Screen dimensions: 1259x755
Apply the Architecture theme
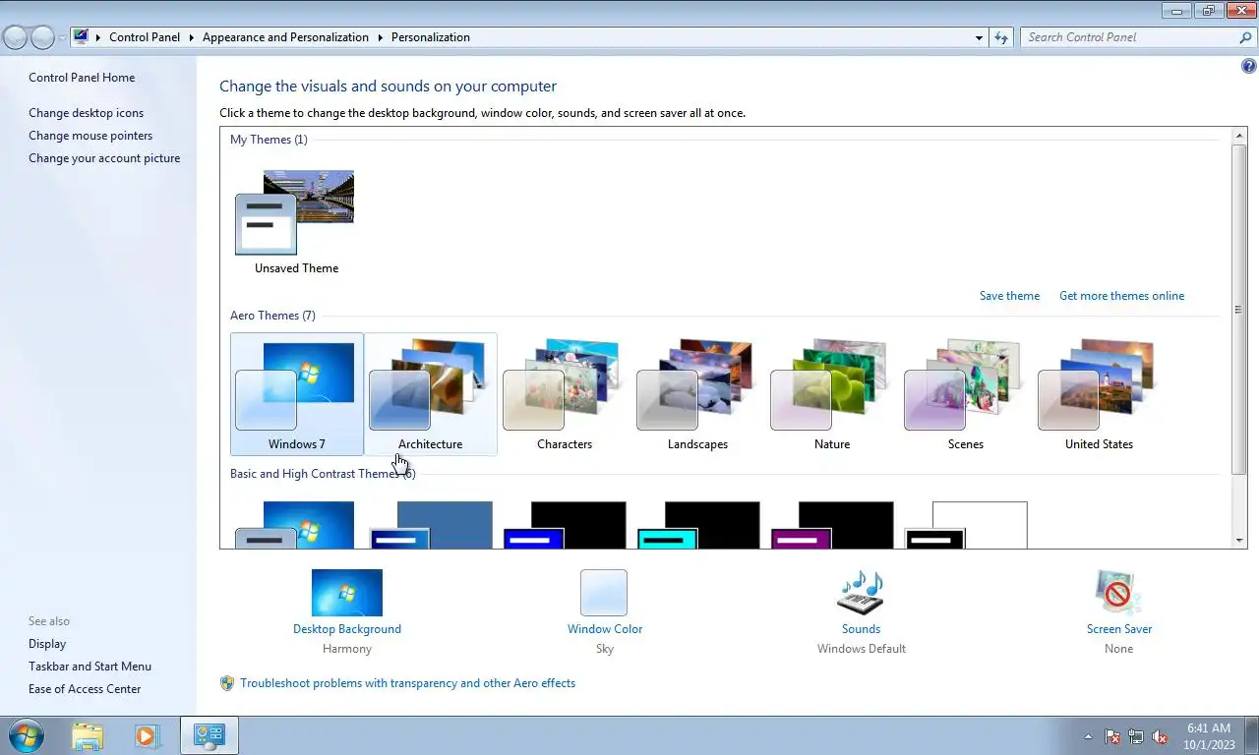point(431,394)
